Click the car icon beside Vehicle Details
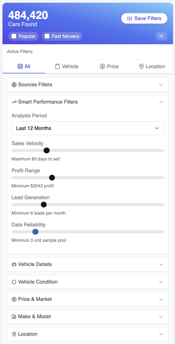Viewport: 175px width, 344px height. 14,265
